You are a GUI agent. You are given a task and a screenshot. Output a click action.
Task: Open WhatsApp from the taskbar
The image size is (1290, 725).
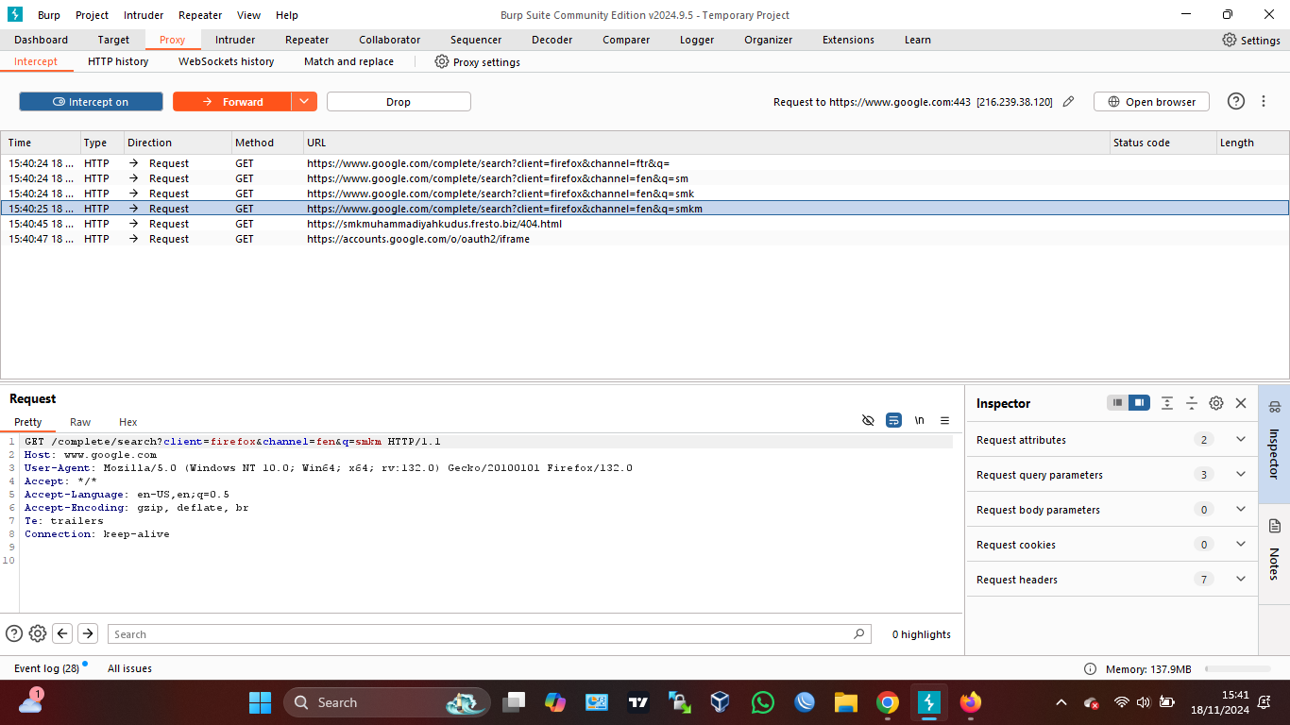click(x=762, y=702)
